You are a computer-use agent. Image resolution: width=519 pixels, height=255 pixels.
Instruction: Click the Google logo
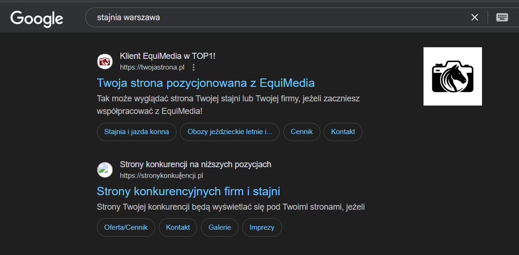pos(37,18)
